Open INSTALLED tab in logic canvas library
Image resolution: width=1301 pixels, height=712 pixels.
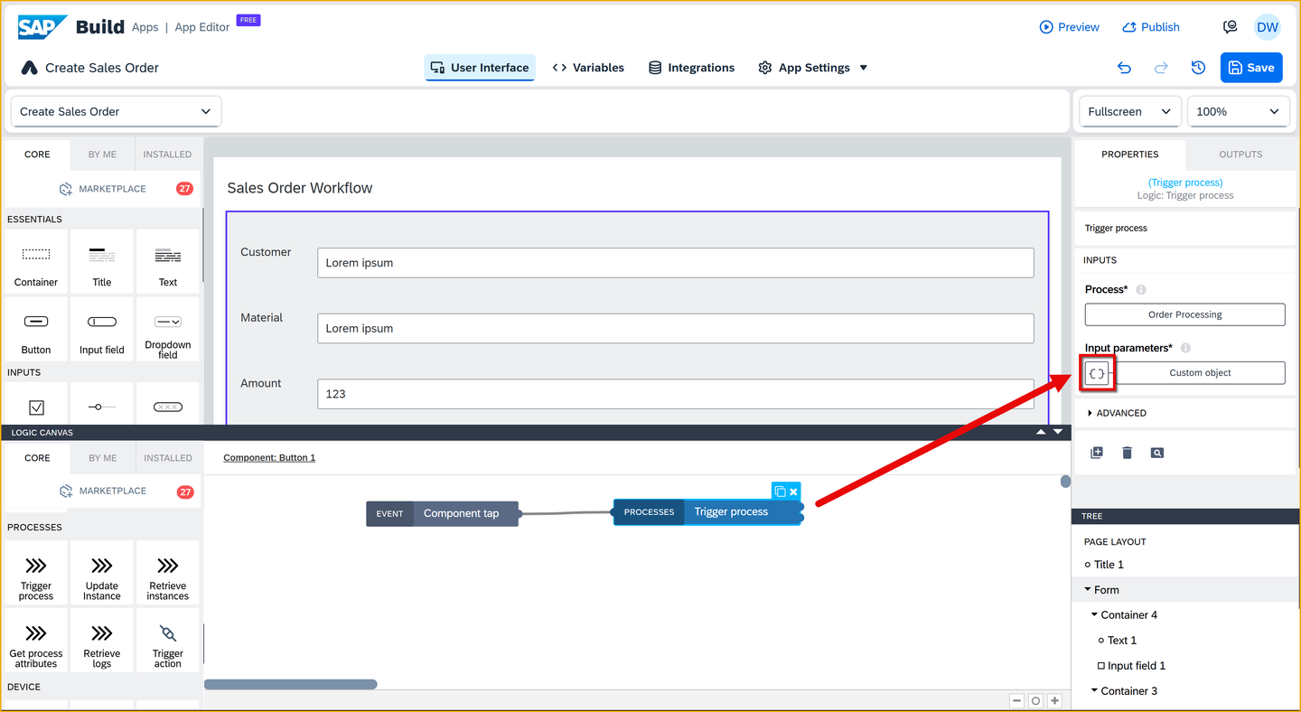(x=168, y=458)
